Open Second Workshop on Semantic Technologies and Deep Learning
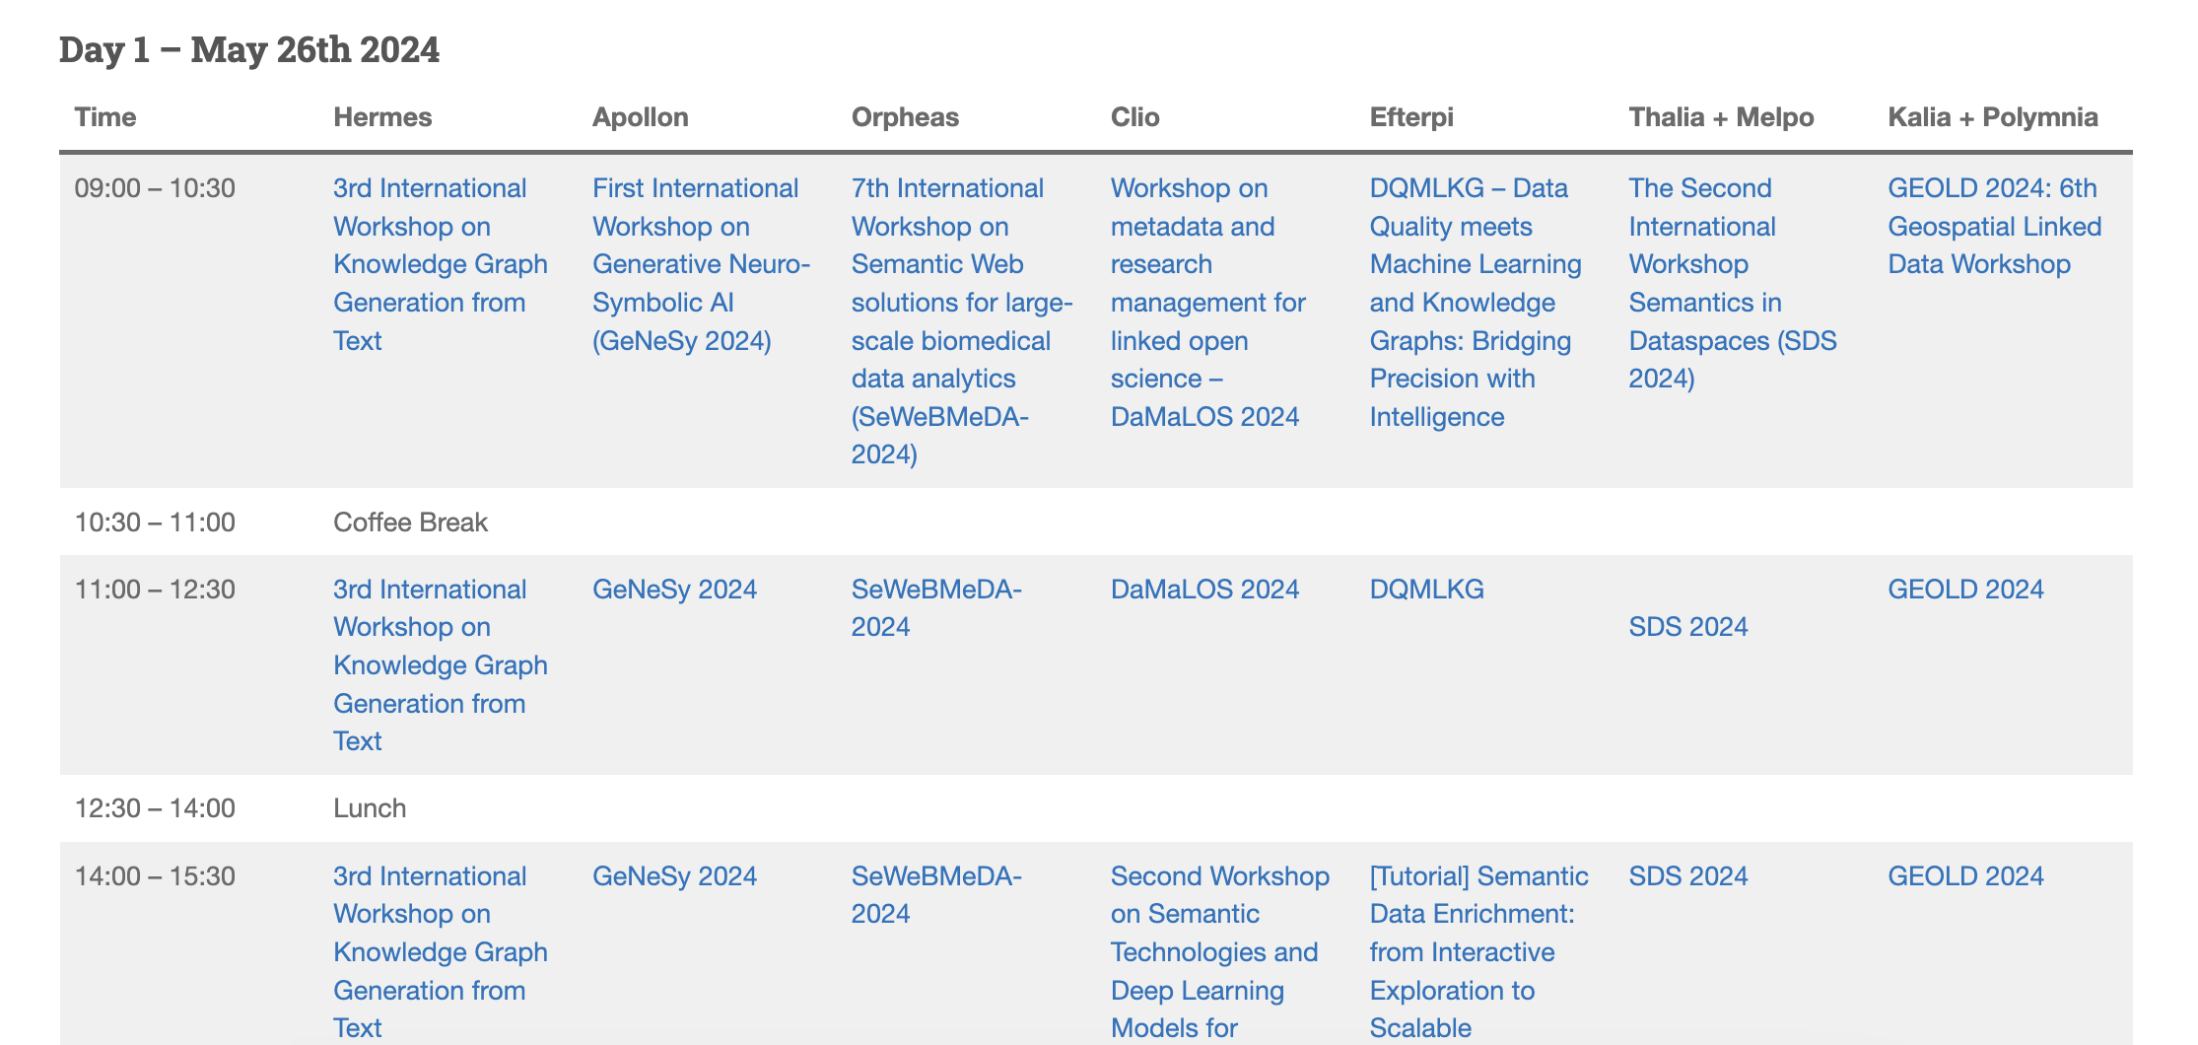The width and height of the screenshot is (2198, 1045). click(x=1219, y=952)
